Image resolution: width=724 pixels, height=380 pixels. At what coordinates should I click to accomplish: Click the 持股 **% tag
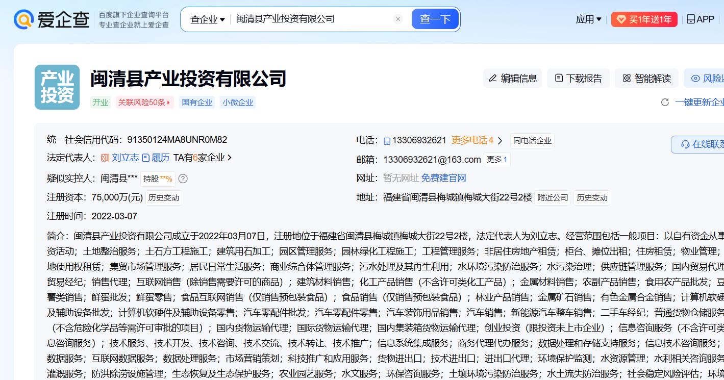(158, 179)
